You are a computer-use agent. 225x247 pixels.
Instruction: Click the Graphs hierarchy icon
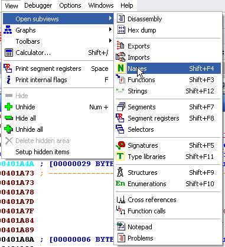click(8, 30)
